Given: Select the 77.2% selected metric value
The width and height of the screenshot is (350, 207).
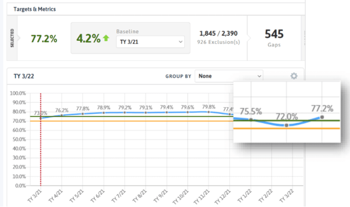Looking at the screenshot, I should [44, 39].
